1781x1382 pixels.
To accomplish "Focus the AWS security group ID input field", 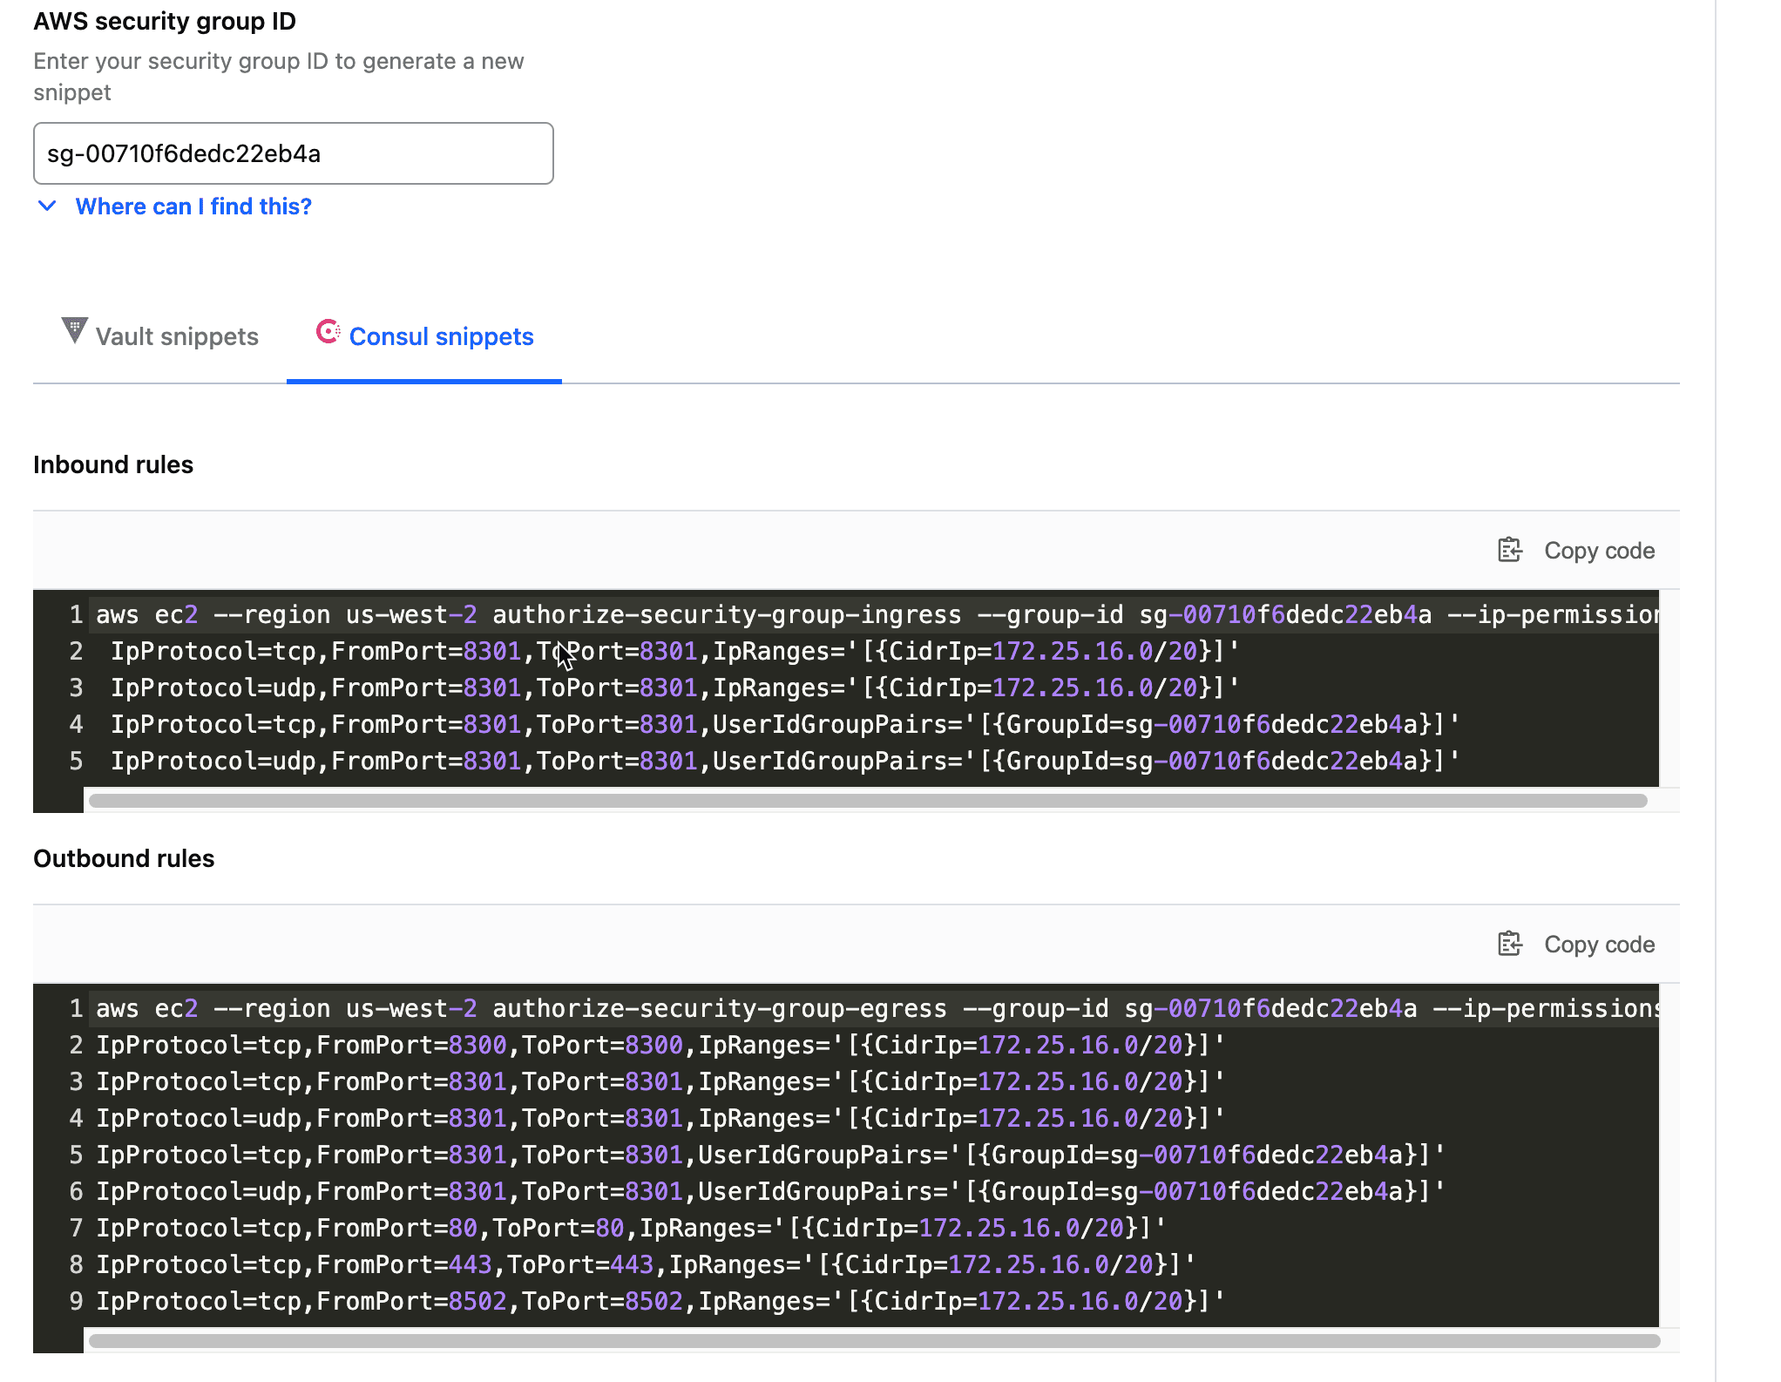I will click(x=294, y=153).
